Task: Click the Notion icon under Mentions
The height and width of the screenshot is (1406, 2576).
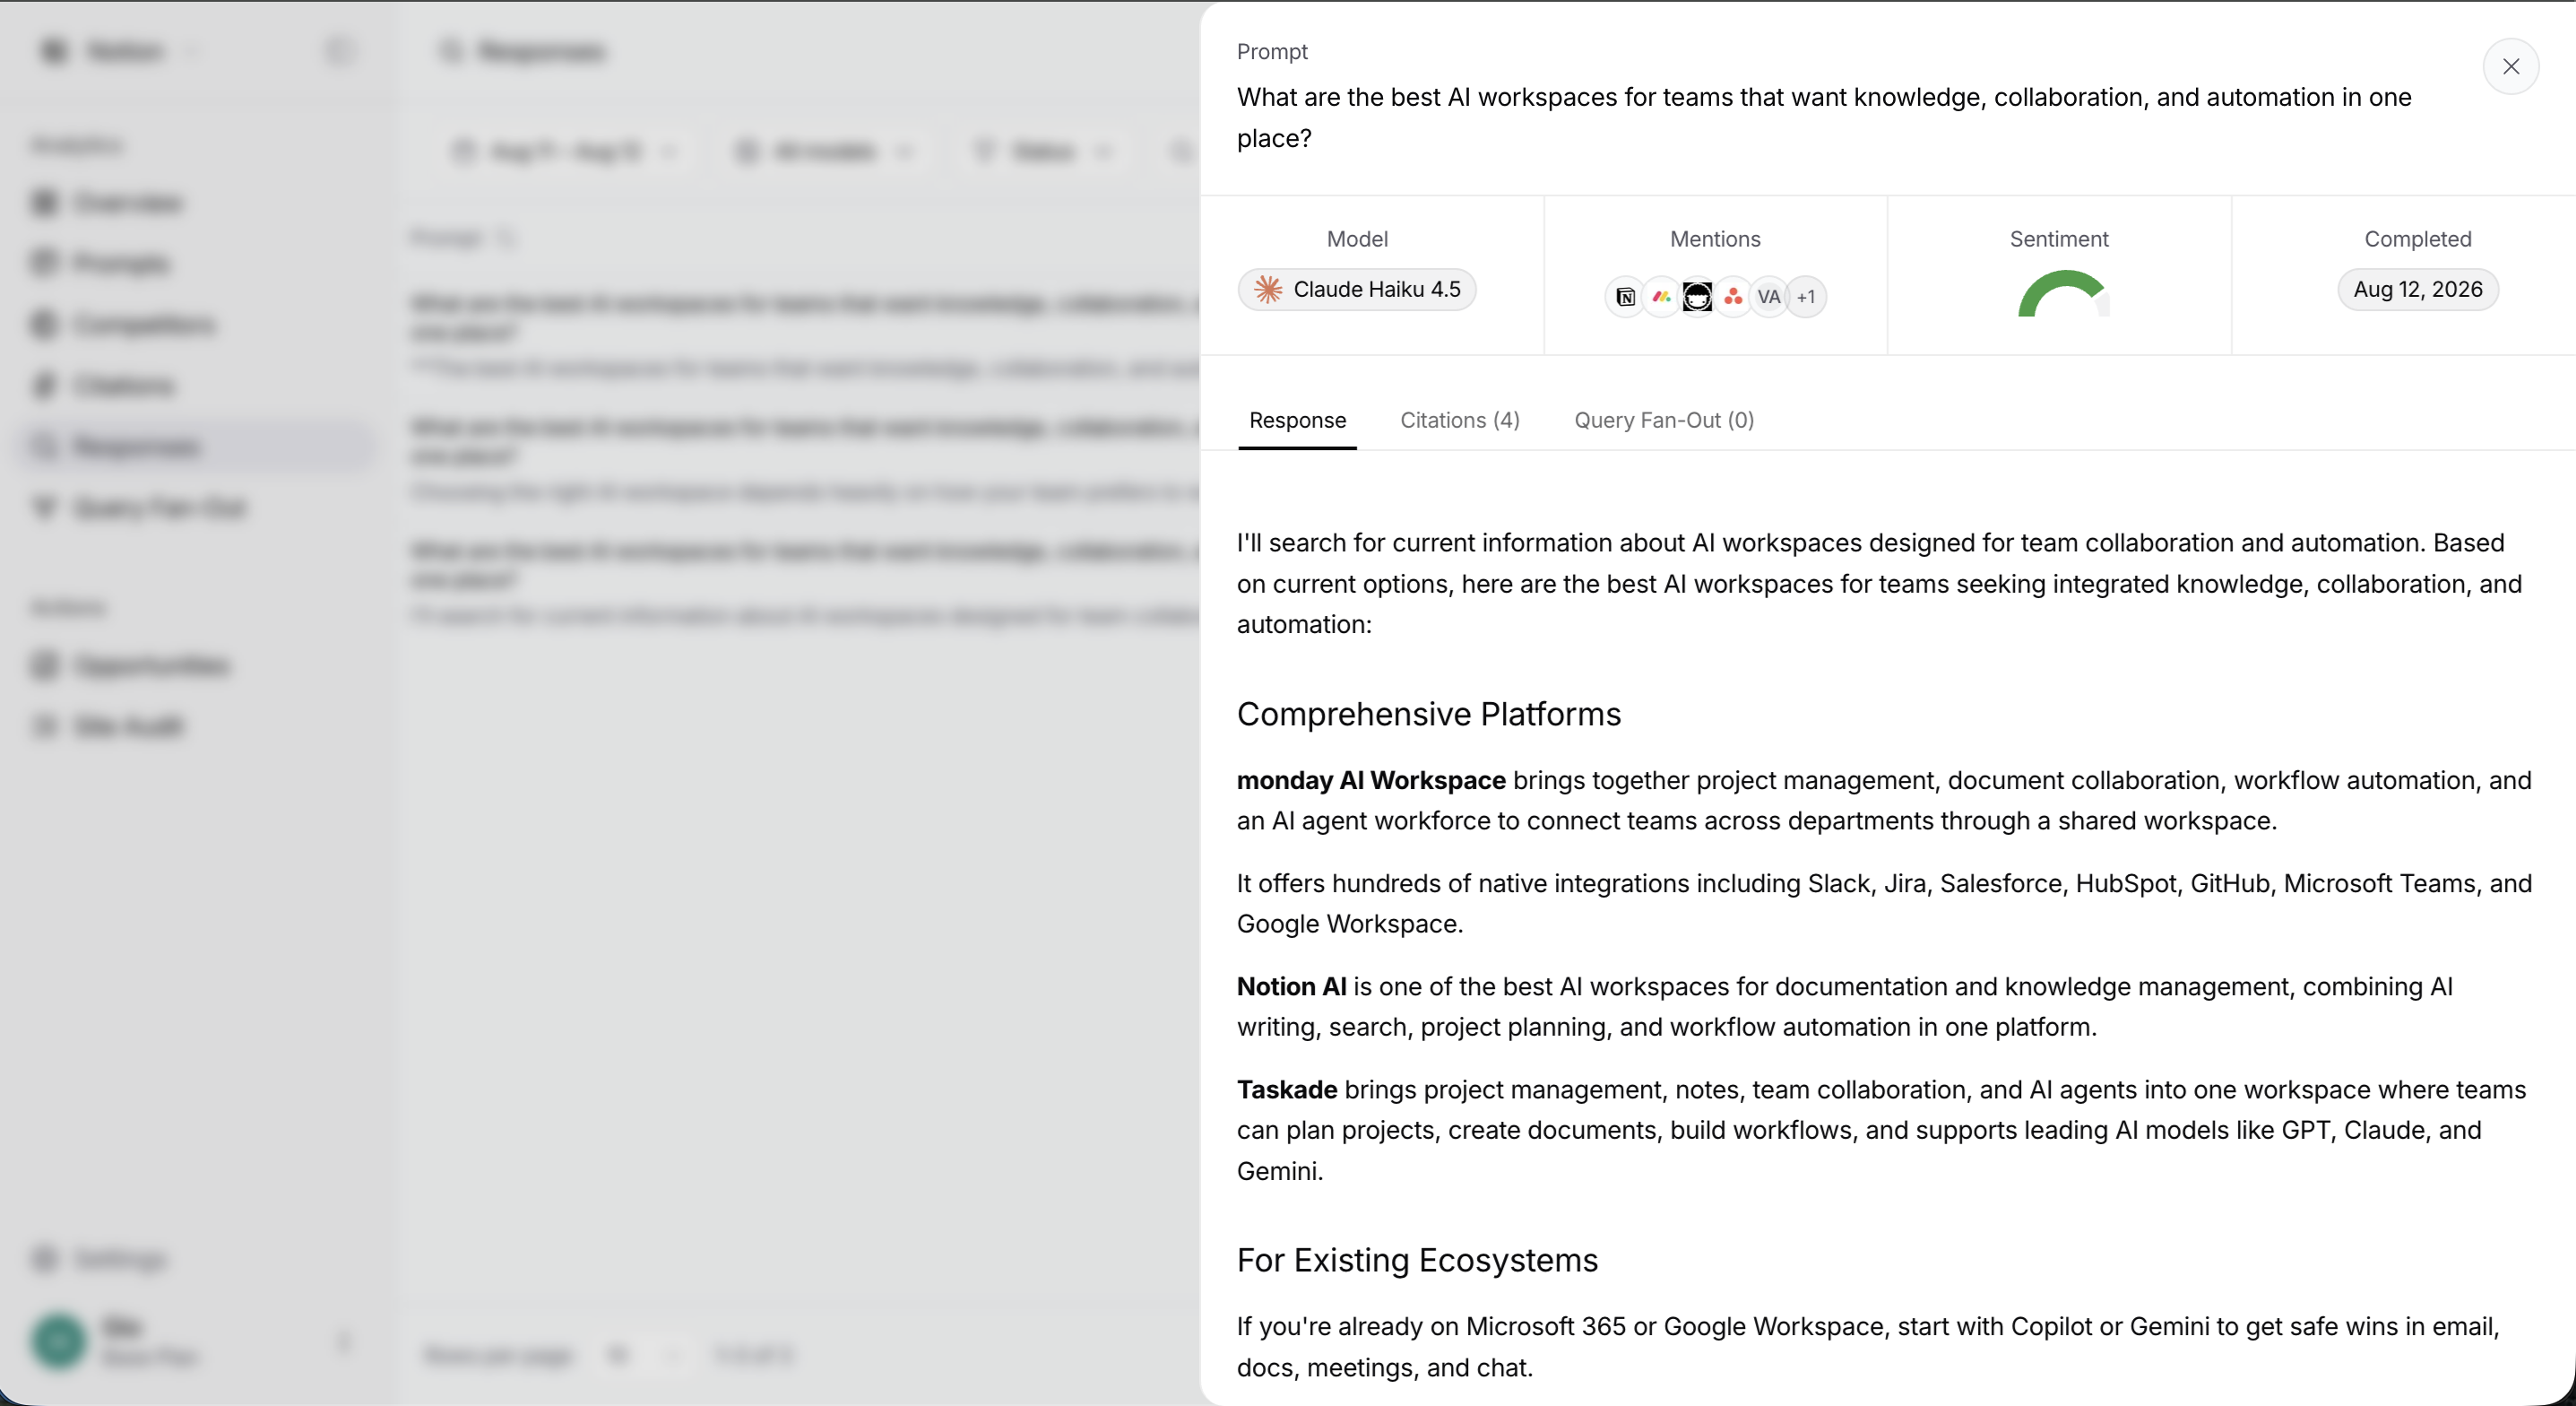Action: point(1625,297)
